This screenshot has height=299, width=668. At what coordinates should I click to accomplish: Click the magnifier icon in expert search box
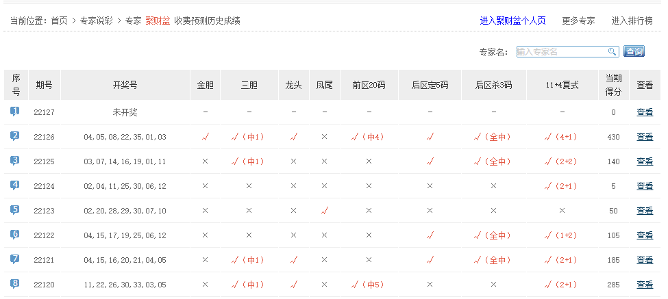pos(612,52)
